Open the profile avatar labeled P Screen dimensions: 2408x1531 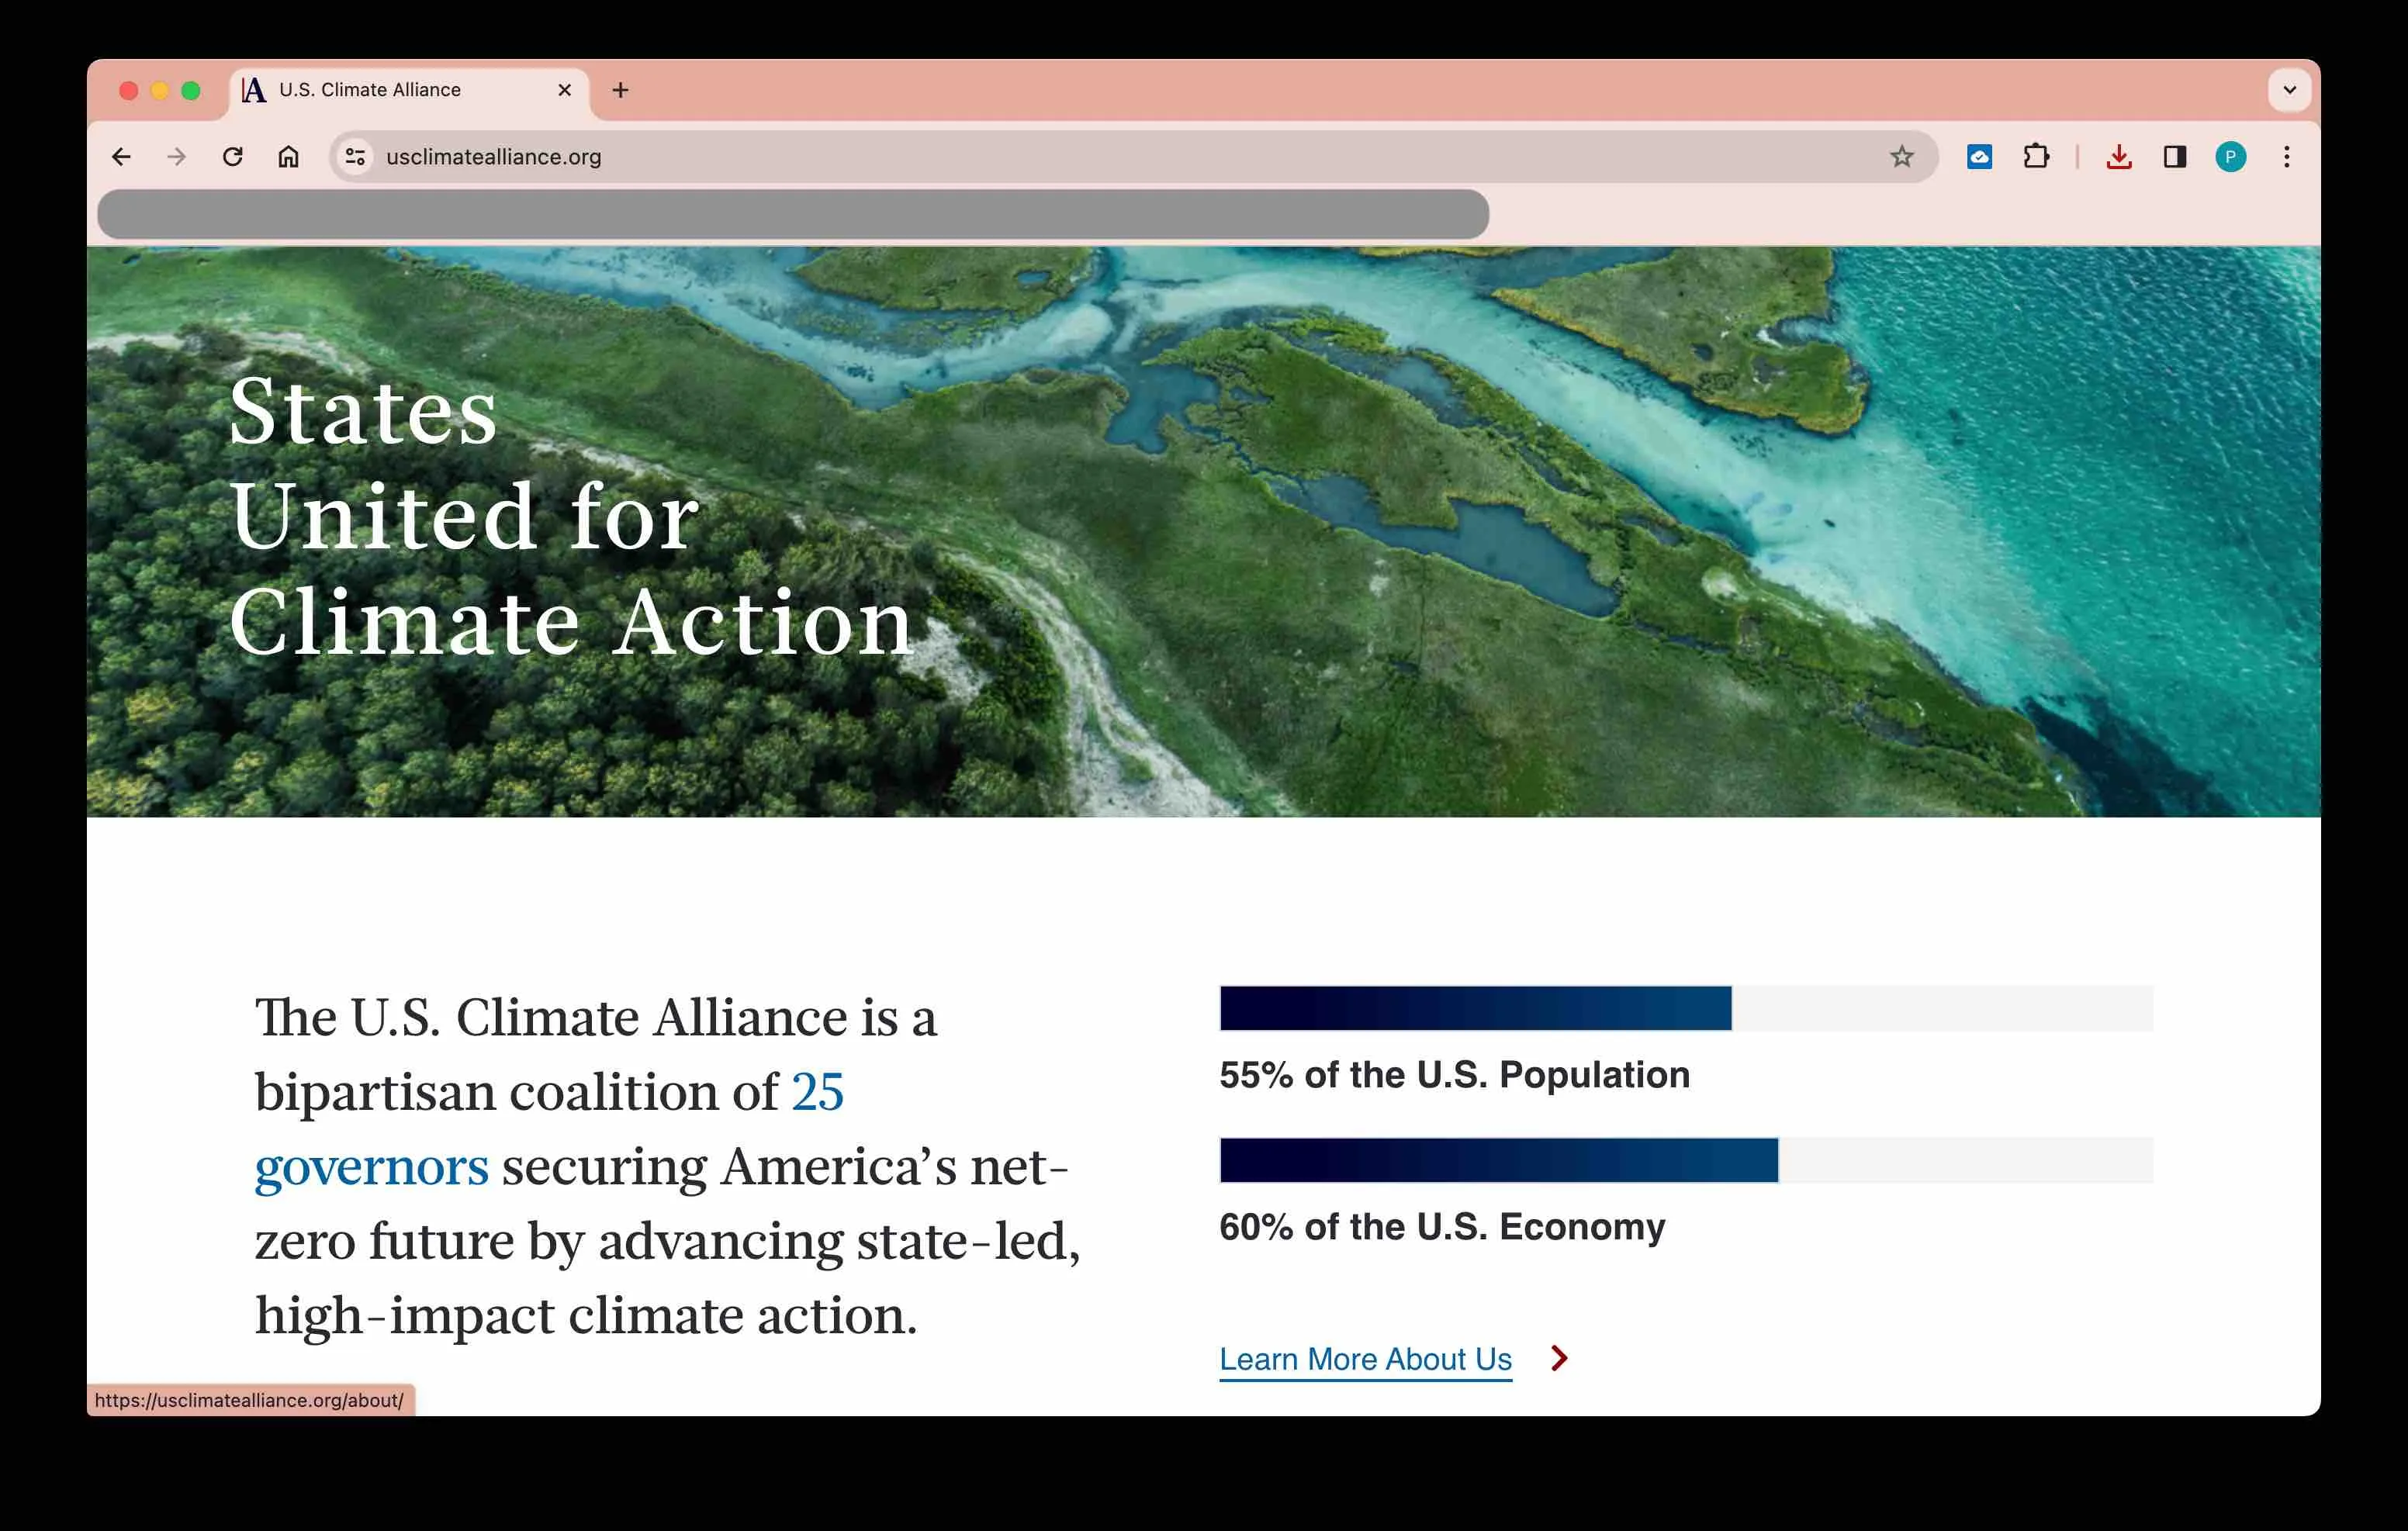2230,157
